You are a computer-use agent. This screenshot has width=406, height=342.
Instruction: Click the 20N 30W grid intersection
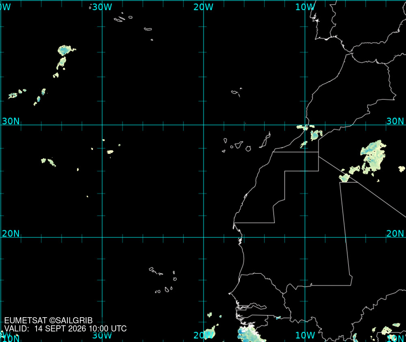tap(102, 237)
